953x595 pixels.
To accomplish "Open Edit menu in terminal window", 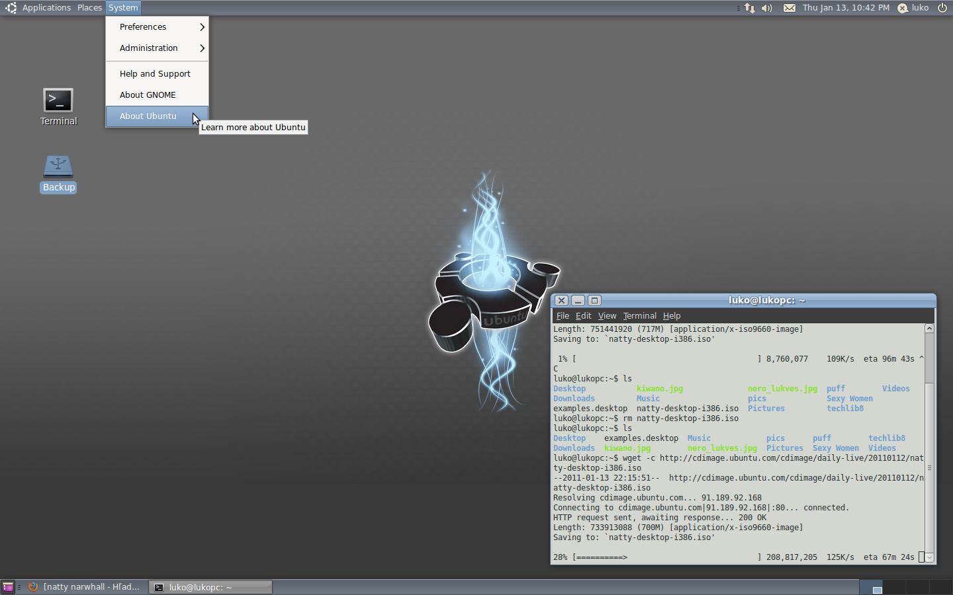I will (583, 316).
